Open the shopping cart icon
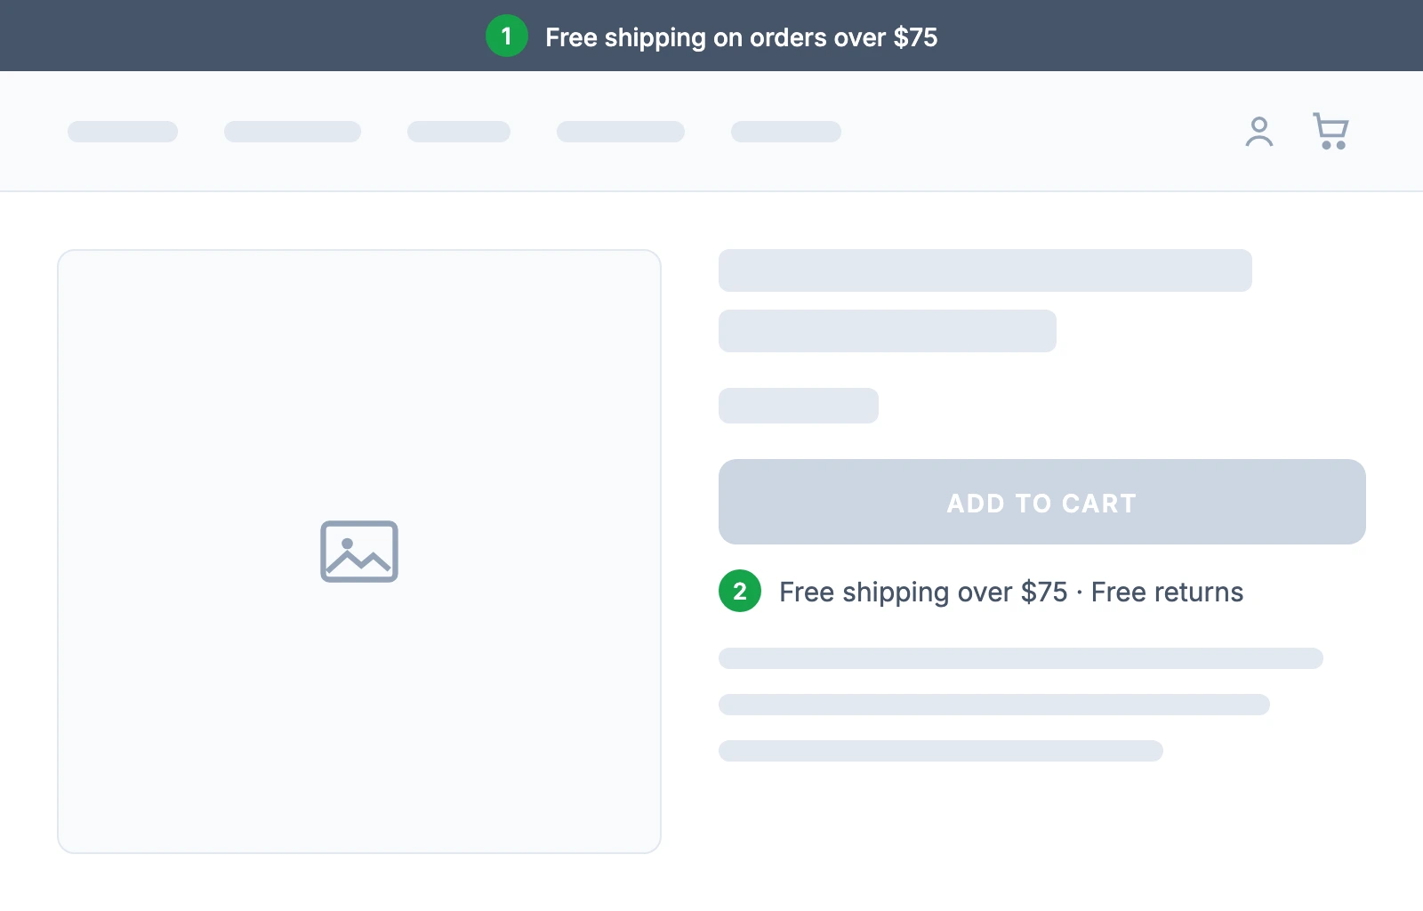The width and height of the screenshot is (1423, 911). click(x=1331, y=132)
